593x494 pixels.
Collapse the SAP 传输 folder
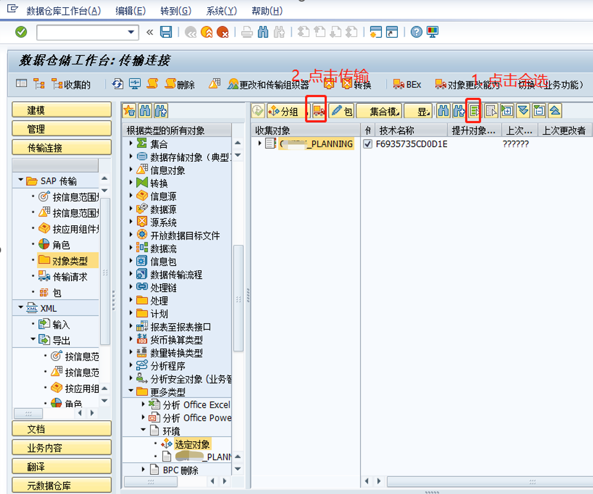coord(21,180)
